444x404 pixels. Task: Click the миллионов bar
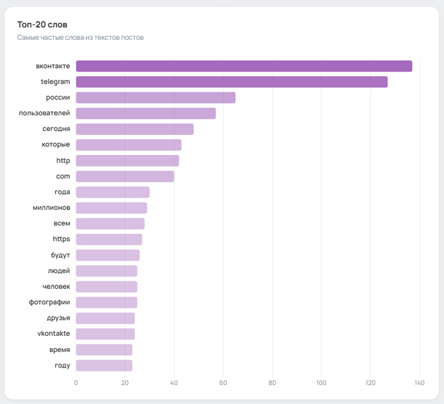coord(111,208)
